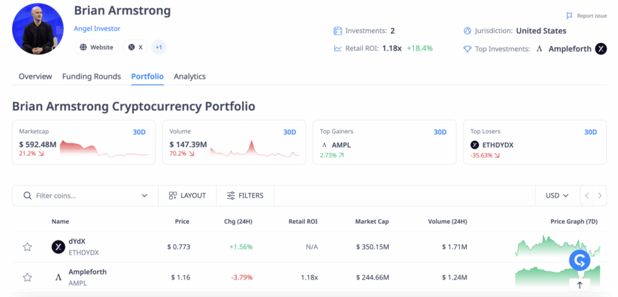
Task: Open the dYdX coin name link
Action: pyautogui.click(x=77, y=242)
